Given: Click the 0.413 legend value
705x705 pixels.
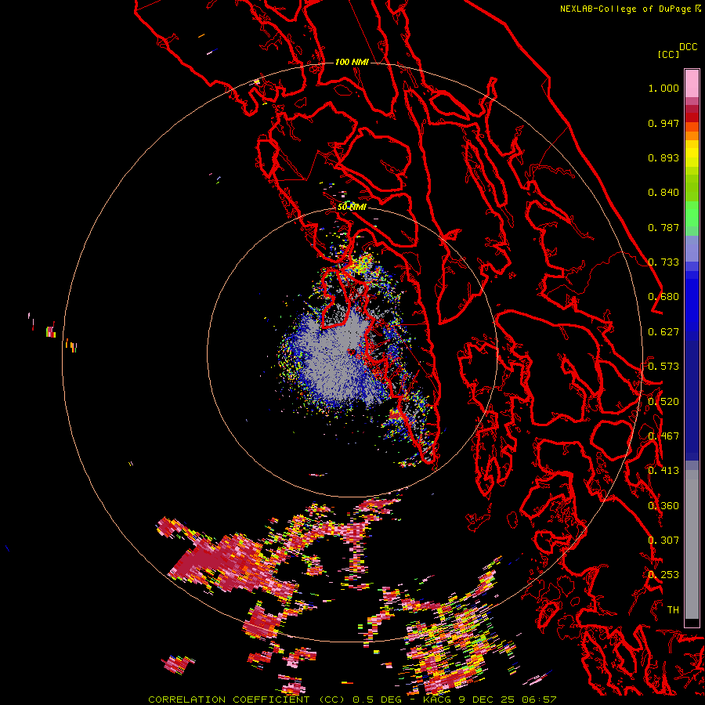Looking at the screenshot, I should coord(663,471).
